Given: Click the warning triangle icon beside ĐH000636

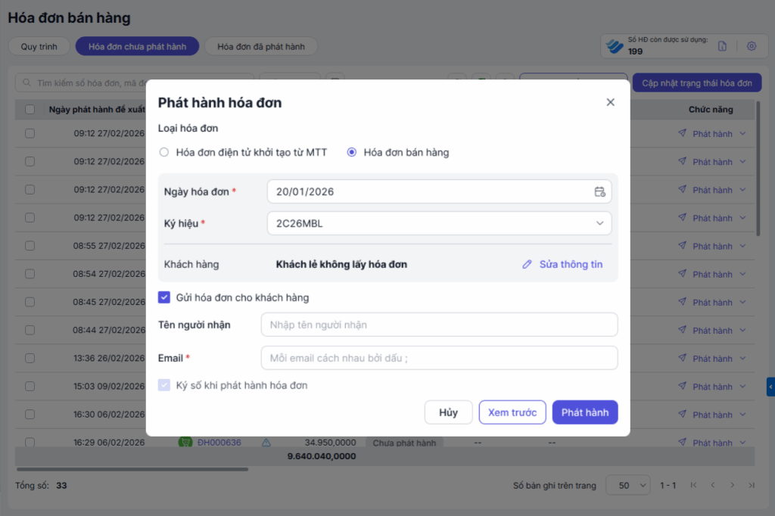Looking at the screenshot, I should click(266, 443).
